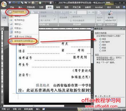The width and height of the screenshot is (126, 111).
Task: Click the 英语(美国) language indicator
Action: click(x=29, y=109)
